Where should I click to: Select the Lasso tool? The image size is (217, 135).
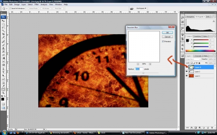point(3,28)
